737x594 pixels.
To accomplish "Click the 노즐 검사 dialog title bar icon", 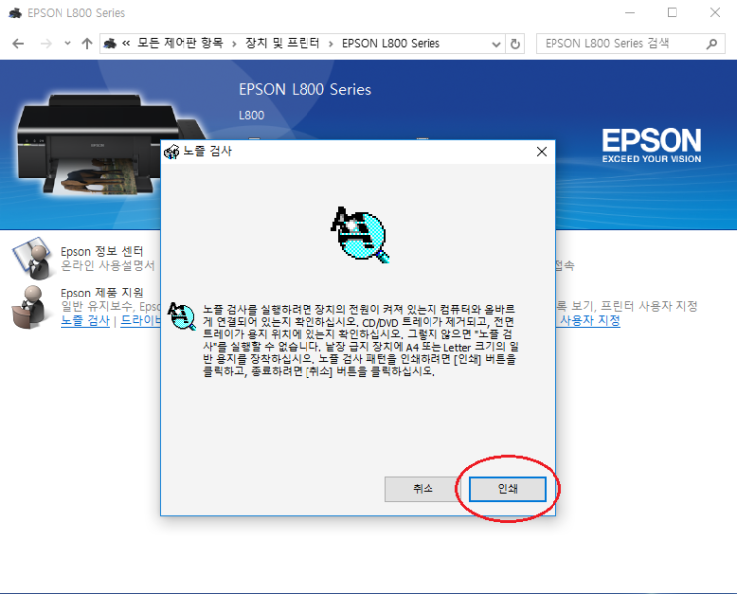I will coord(171,152).
